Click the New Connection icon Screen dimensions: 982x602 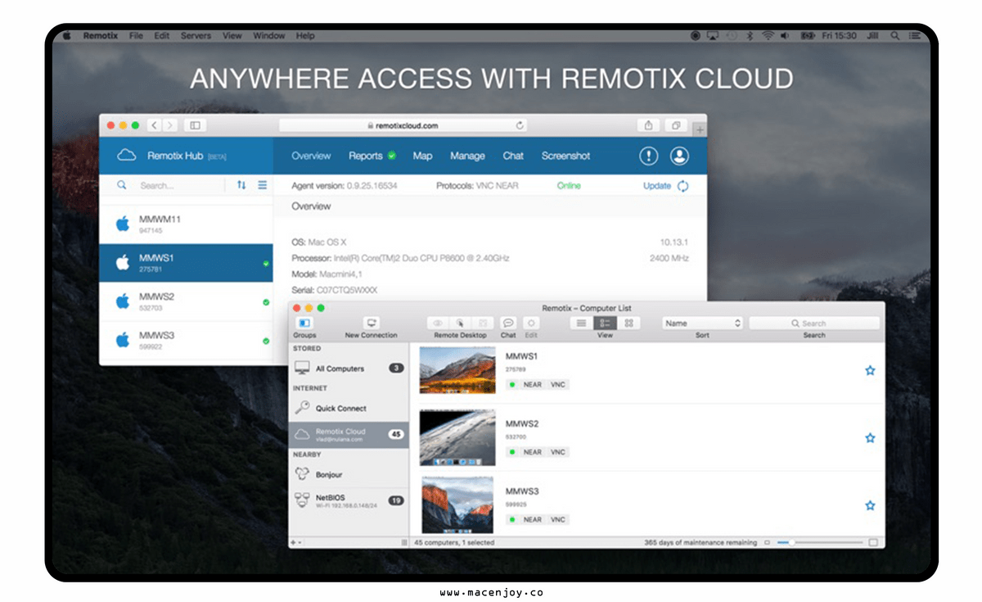click(371, 324)
